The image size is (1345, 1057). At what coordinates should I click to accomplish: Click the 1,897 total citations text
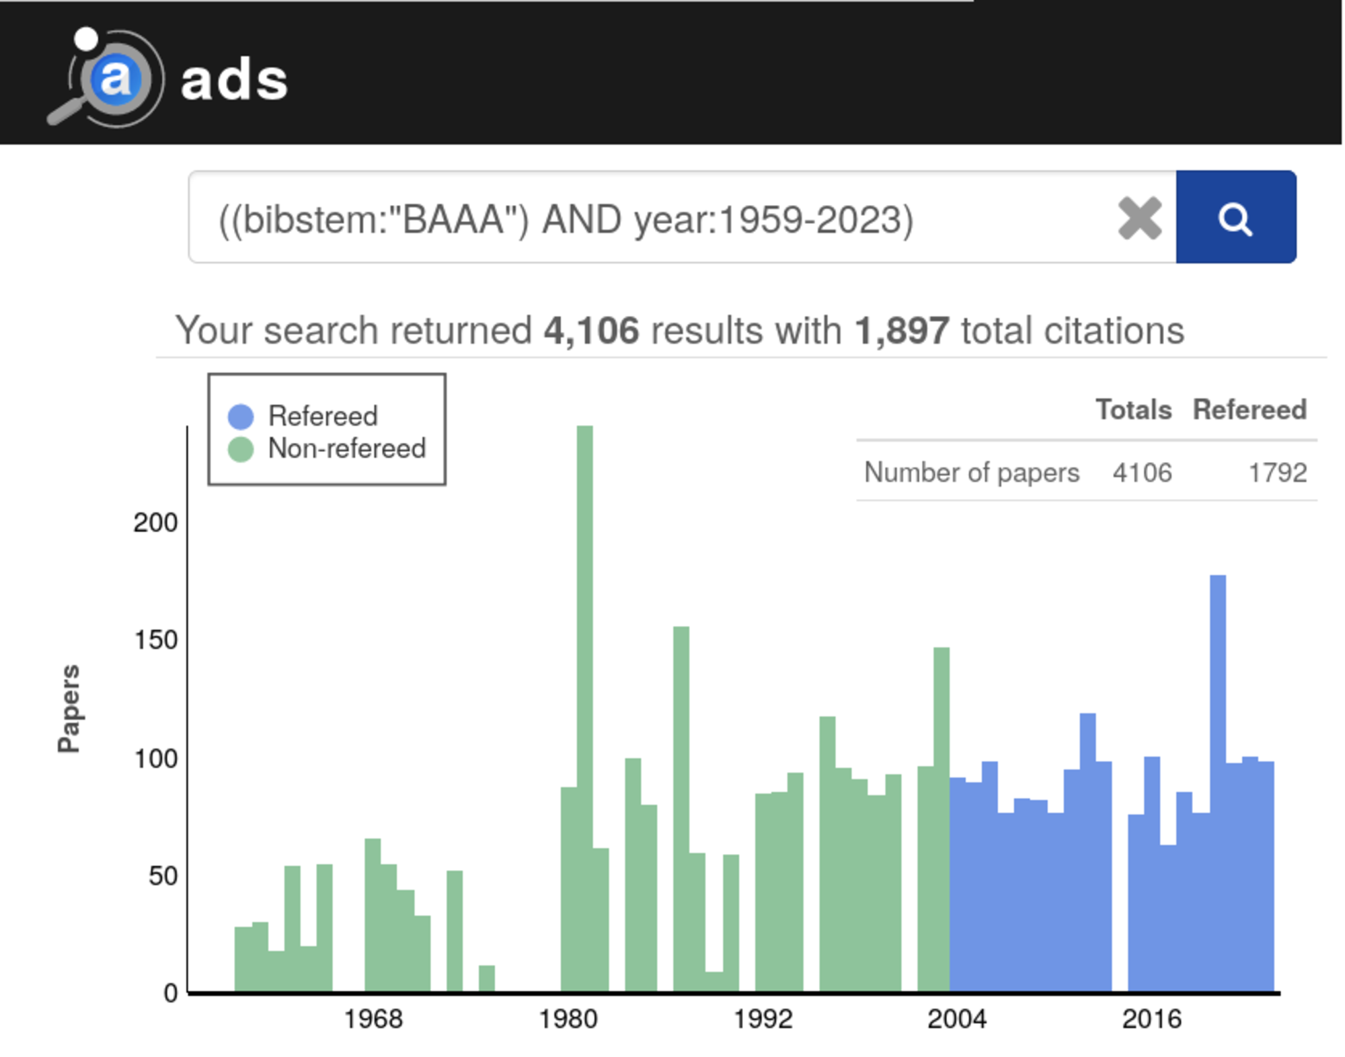tap(902, 331)
